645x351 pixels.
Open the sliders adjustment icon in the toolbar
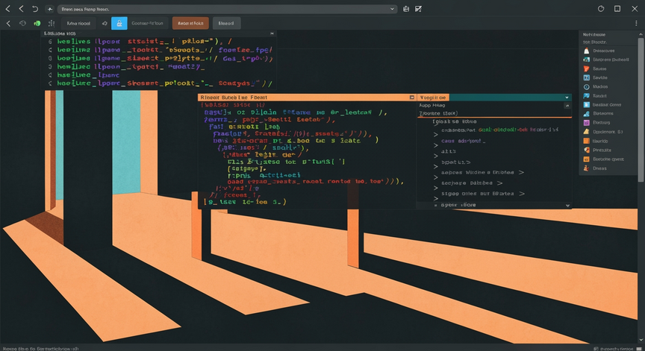tap(52, 23)
